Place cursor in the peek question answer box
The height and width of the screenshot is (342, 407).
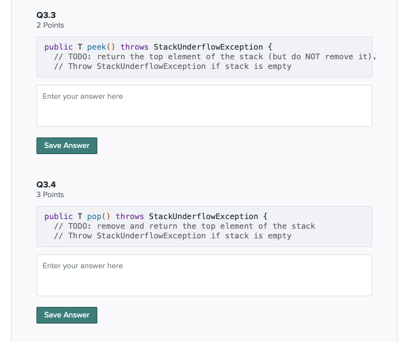[203, 105]
